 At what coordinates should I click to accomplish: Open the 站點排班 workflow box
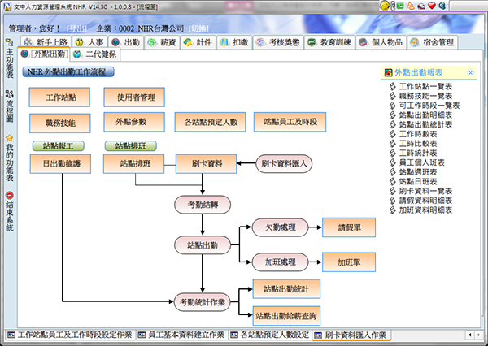(x=134, y=163)
